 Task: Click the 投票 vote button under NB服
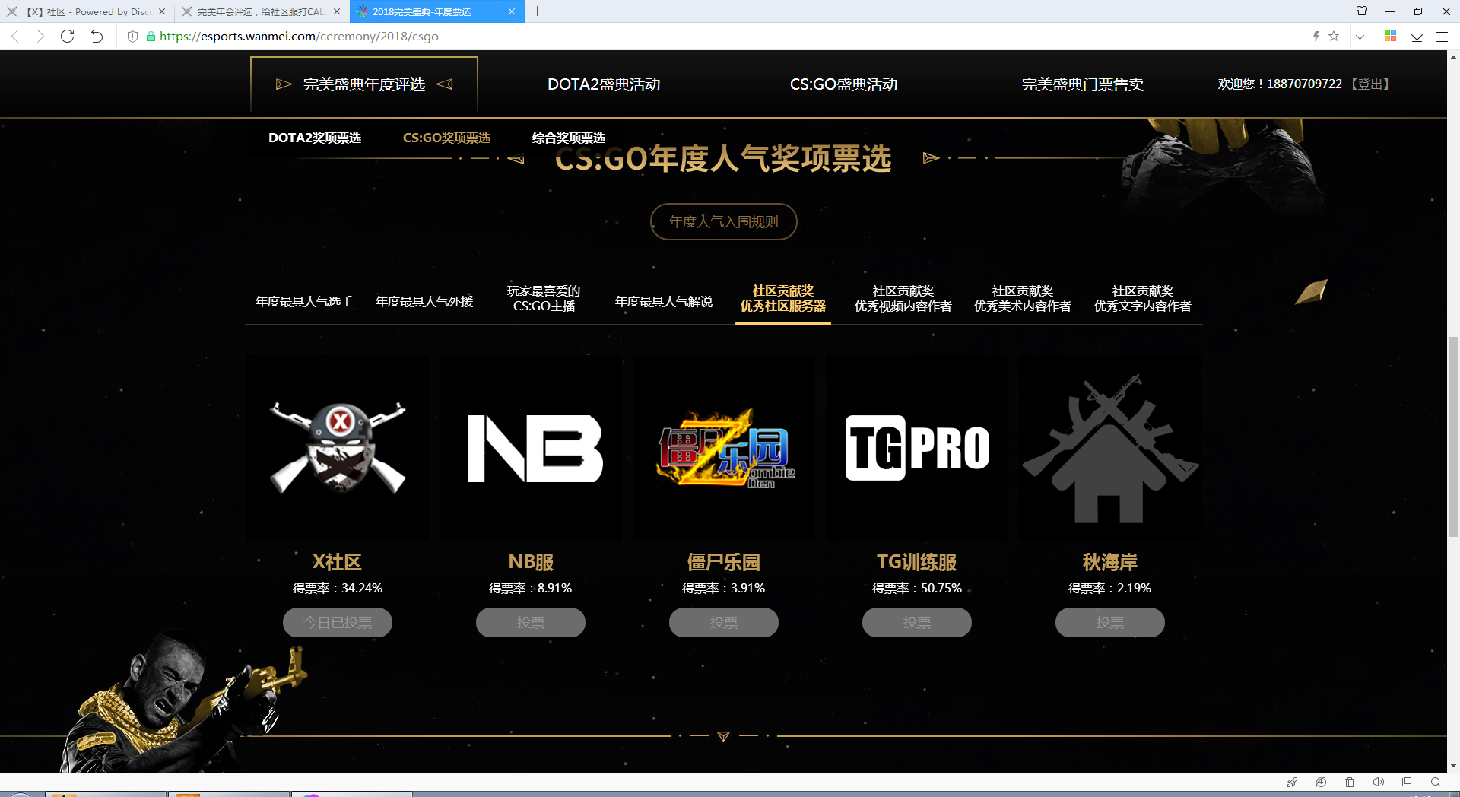point(530,622)
